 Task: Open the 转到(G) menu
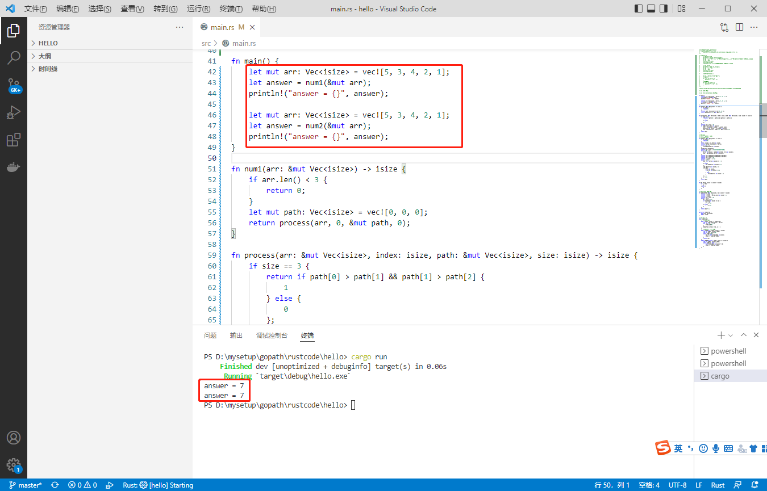pyautogui.click(x=165, y=9)
